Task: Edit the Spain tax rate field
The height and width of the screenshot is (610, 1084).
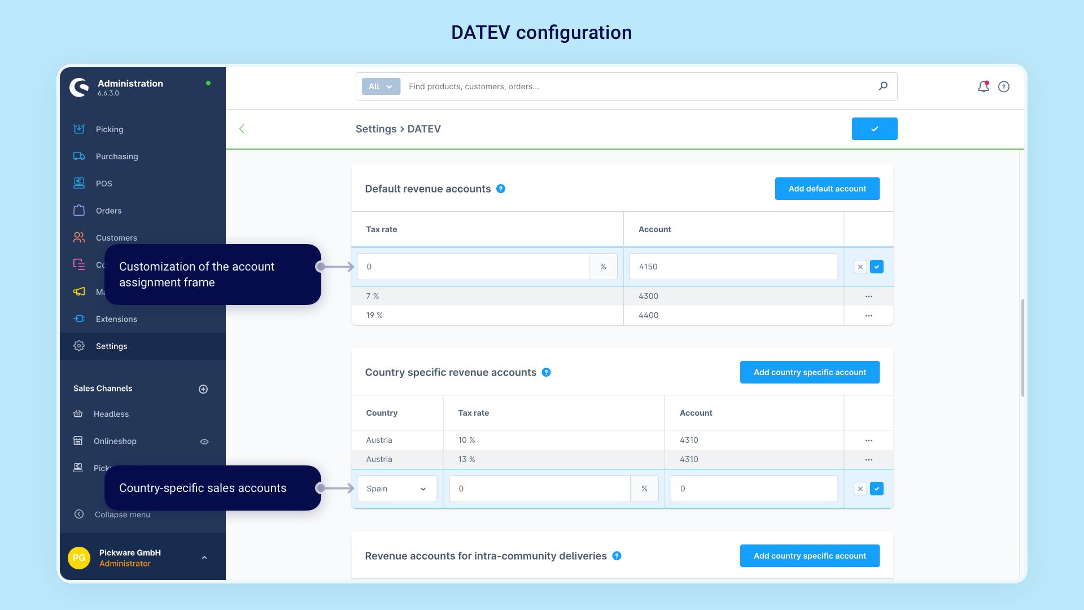Action: click(540, 489)
